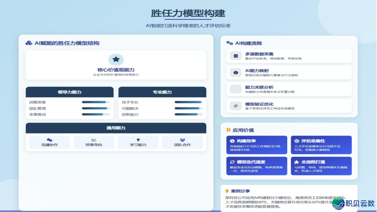Select the 通用能力 header bar

pos(116,128)
